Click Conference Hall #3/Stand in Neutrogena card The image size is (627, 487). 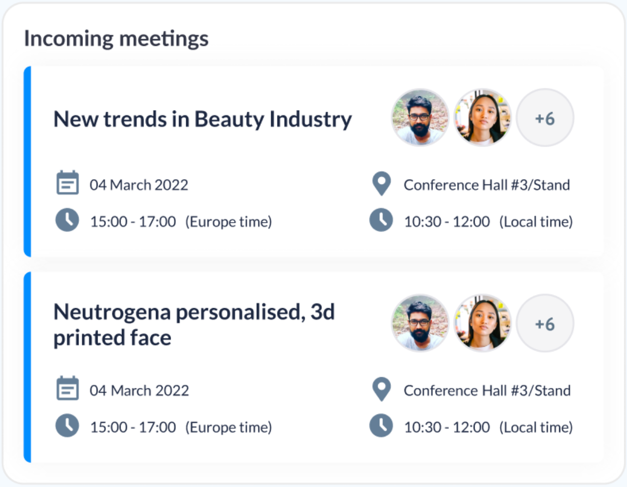pyautogui.click(x=487, y=391)
